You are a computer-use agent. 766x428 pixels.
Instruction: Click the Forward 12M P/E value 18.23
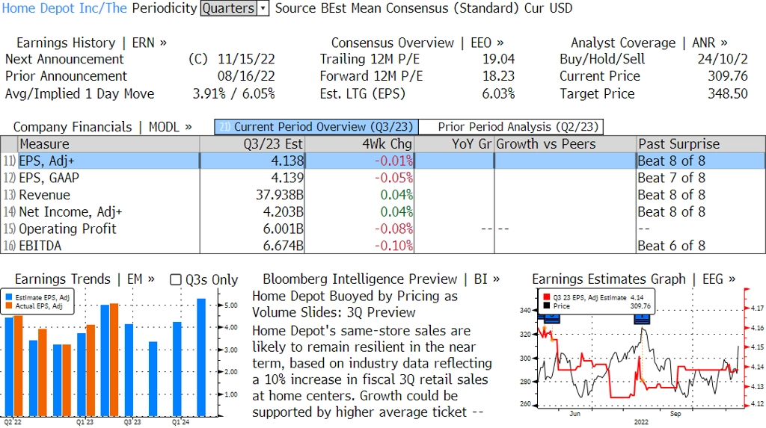click(x=498, y=76)
